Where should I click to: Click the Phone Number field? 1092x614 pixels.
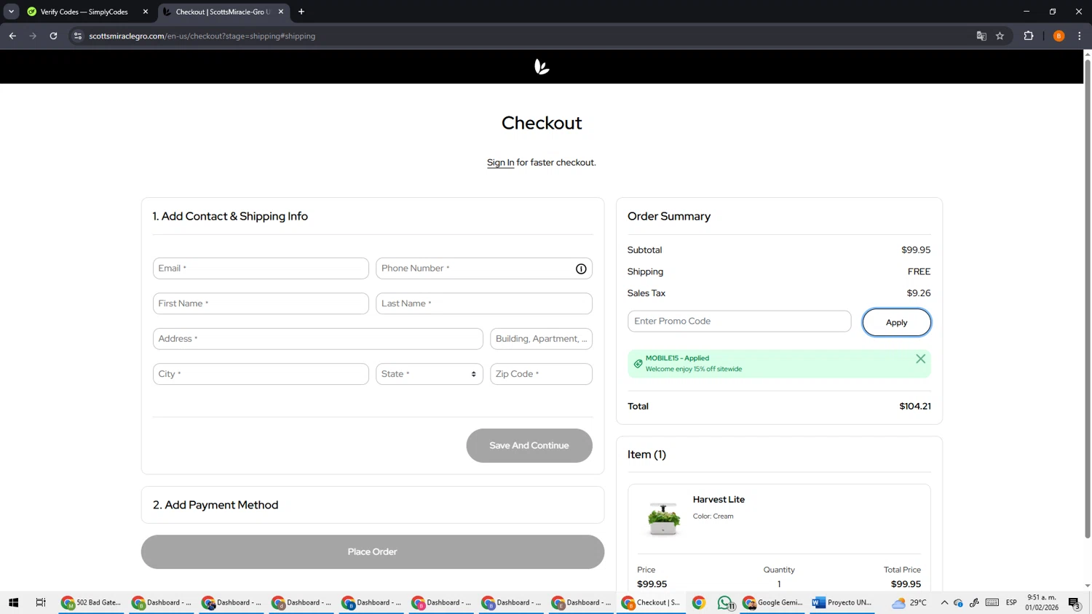point(483,268)
